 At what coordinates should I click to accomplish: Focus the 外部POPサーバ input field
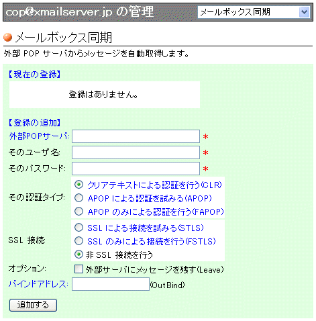136,136
